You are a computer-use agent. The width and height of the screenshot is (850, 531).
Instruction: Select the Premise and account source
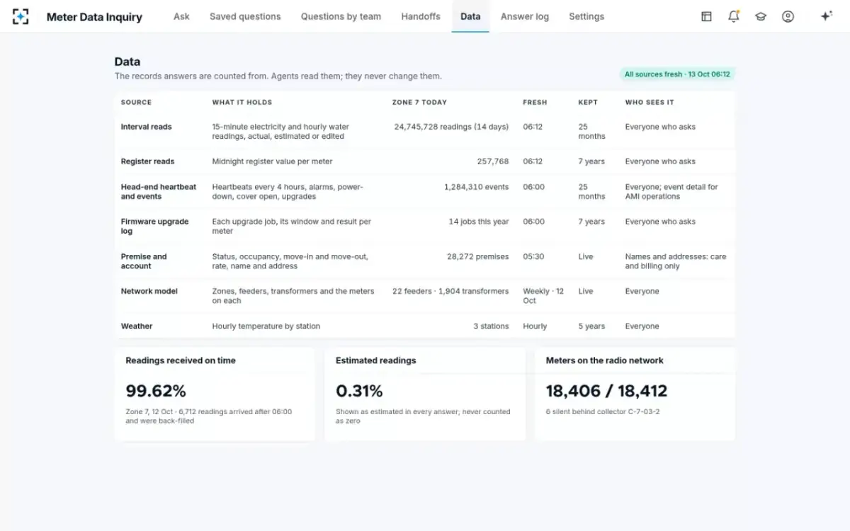tap(425, 261)
